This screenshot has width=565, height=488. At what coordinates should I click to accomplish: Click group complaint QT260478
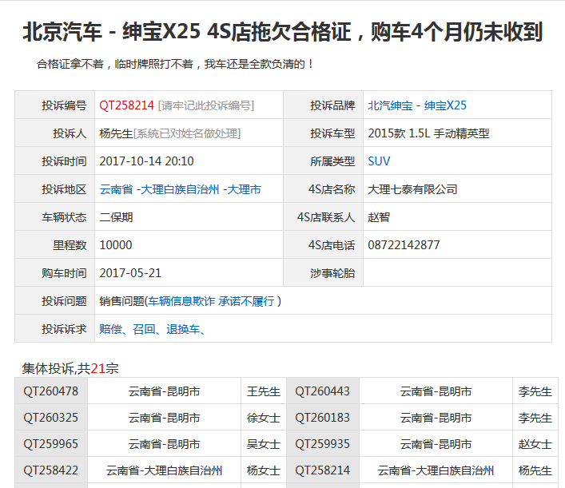[51, 391]
